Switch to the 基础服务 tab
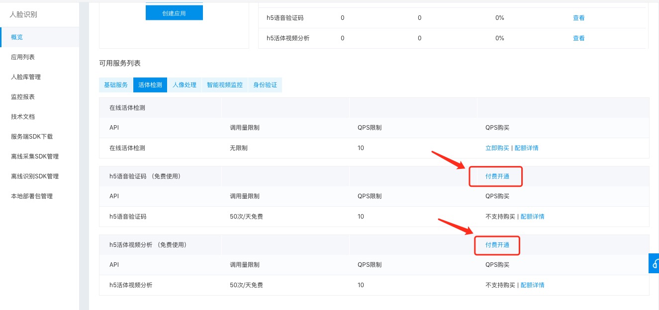 [x=116, y=85]
